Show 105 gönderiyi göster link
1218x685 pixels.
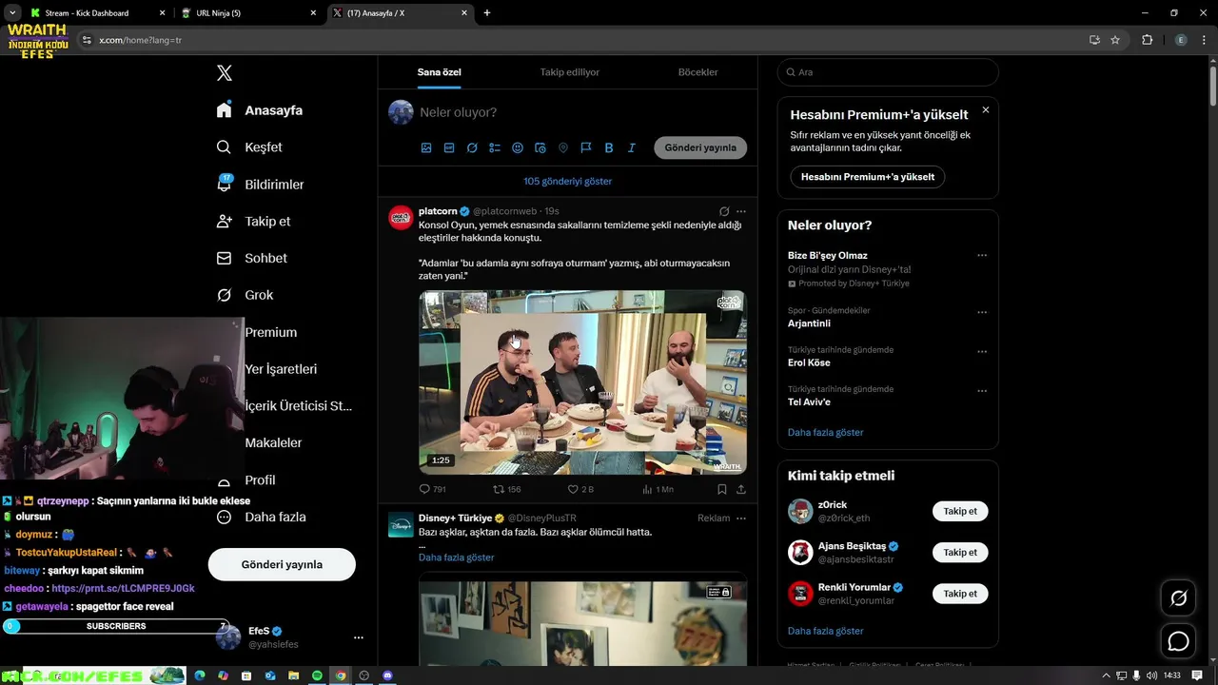click(x=567, y=181)
